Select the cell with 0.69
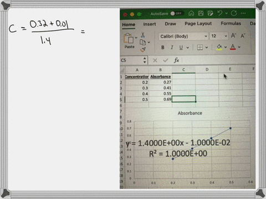Image resolution: width=266 pixels, height=199 pixels. tap(160, 99)
